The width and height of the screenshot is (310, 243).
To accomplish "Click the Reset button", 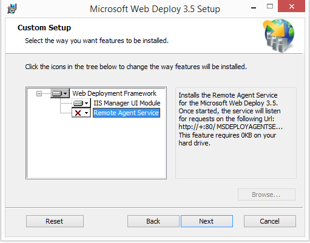I will tap(55, 221).
